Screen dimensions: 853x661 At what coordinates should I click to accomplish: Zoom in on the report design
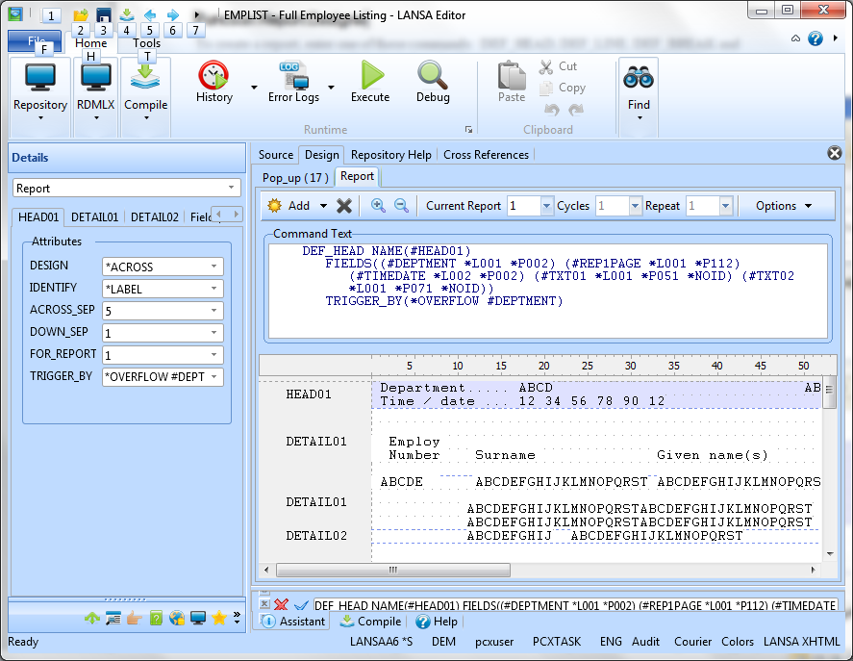click(x=378, y=205)
